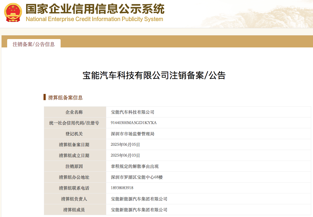The image size is (313, 217).
Task: Click the 清算组负责人 value 宝能新能源汽车集团有限公司
Action: [x=139, y=199]
